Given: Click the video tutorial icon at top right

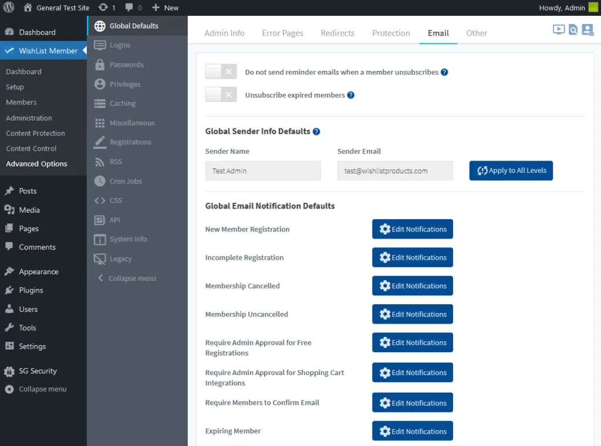Looking at the screenshot, I should (559, 29).
